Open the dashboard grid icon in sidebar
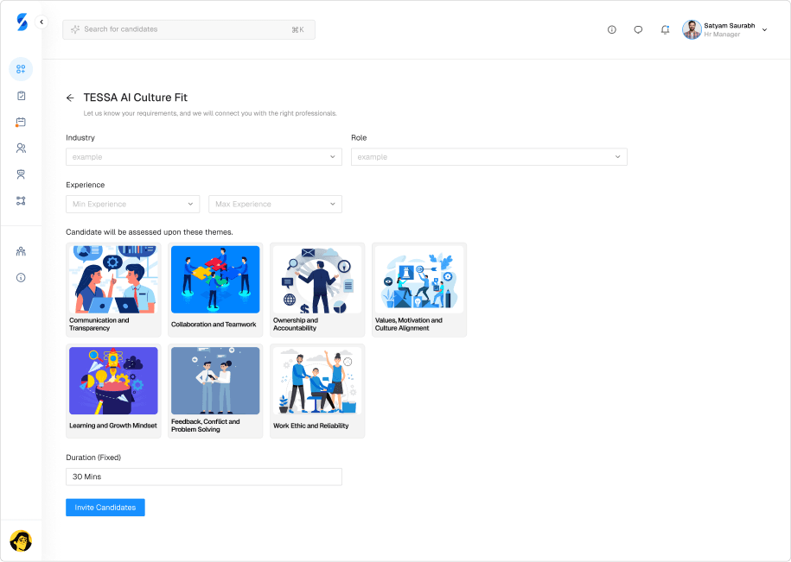This screenshot has height=562, width=791. pos(21,69)
